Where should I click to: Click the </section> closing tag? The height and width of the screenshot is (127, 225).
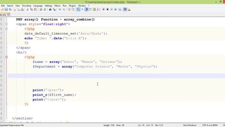coord(22,118)
